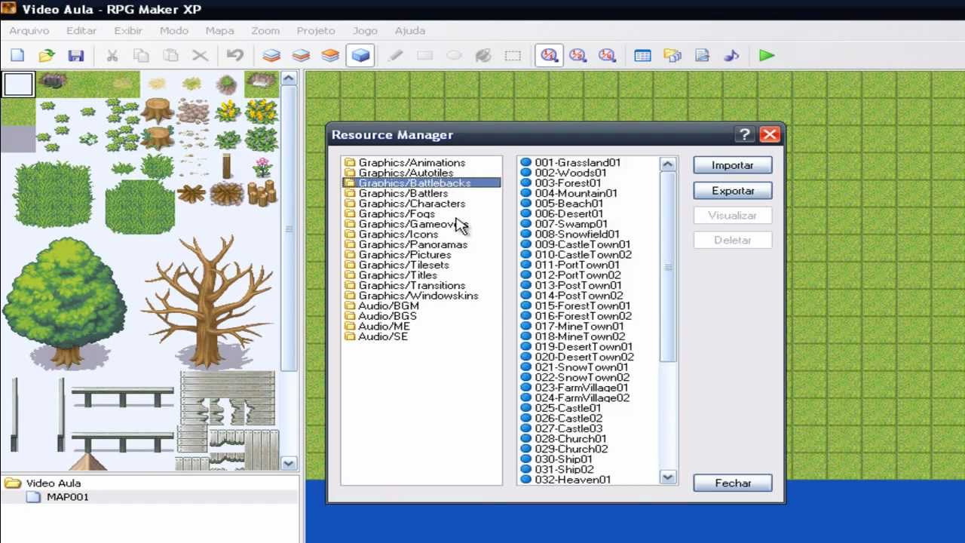Click file list scroll down arrow
The width and height of the screenshot is (965, 543).
click(x=668, y=477)
